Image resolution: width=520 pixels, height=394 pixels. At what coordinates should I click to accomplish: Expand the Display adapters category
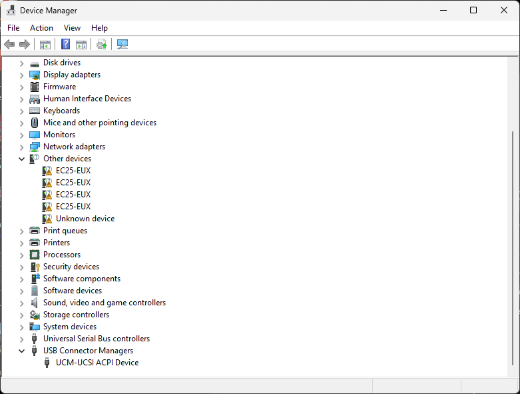coord(21,75)
